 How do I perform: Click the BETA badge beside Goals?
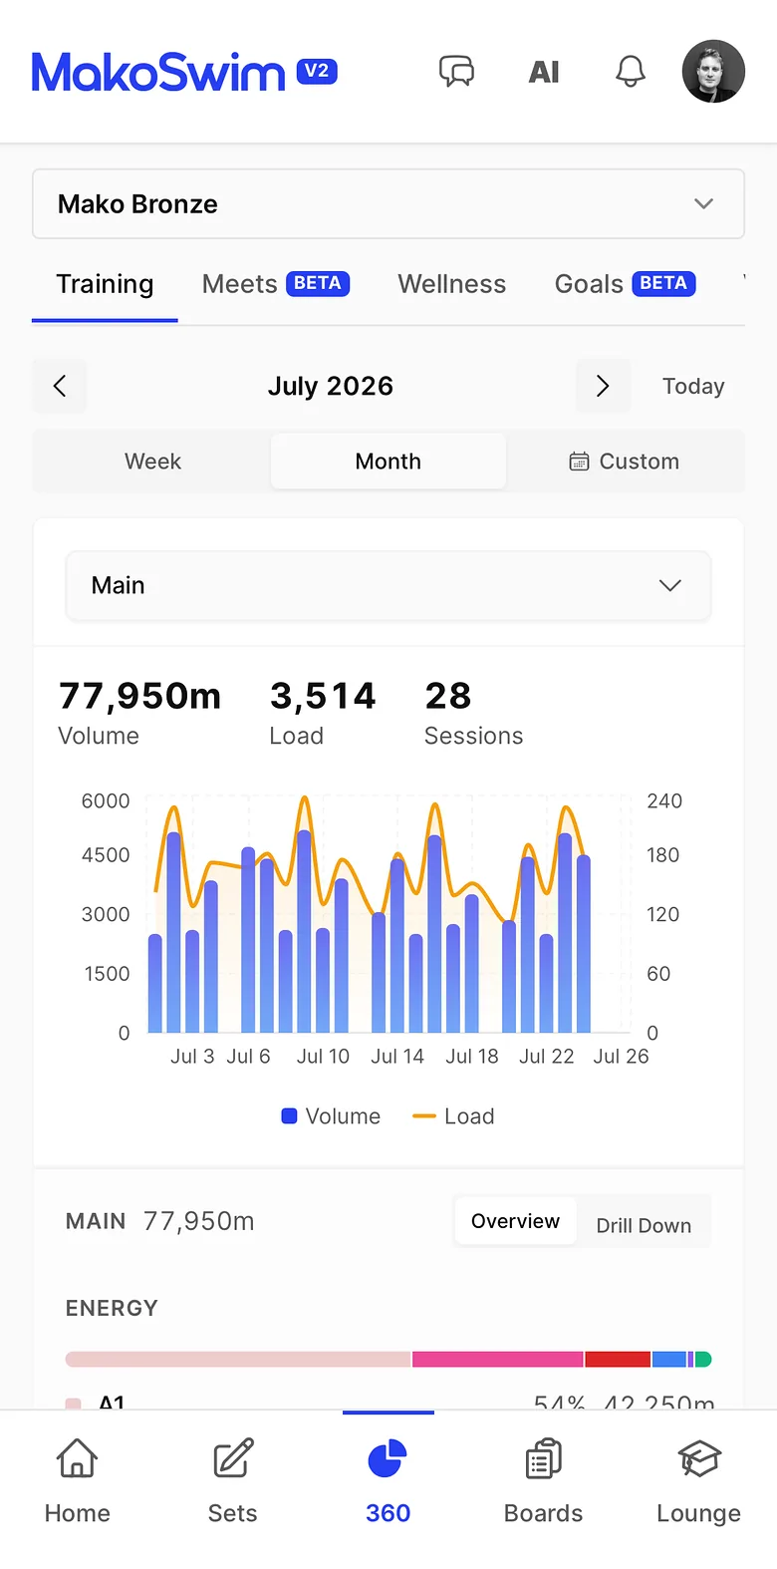pos(663,283)
